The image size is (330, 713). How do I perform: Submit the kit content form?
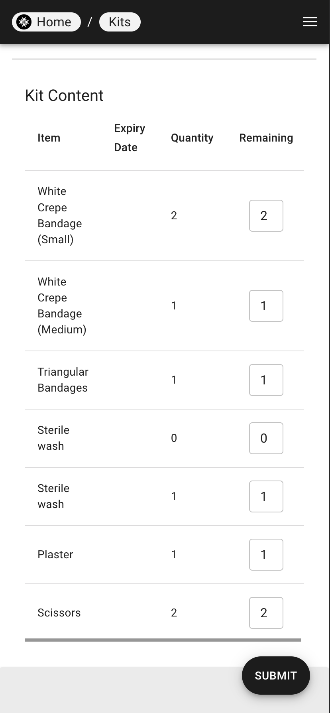276,676
